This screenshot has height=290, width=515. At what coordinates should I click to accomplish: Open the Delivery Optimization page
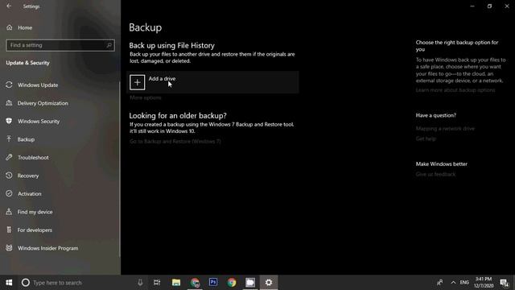pos(43,103)
